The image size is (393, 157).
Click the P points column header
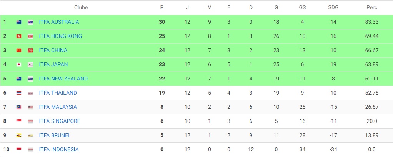point(162,8)
